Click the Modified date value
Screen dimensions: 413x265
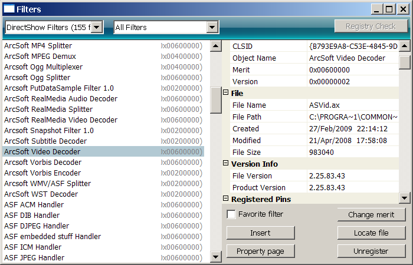pyautogui.click(x=353, y=140)
